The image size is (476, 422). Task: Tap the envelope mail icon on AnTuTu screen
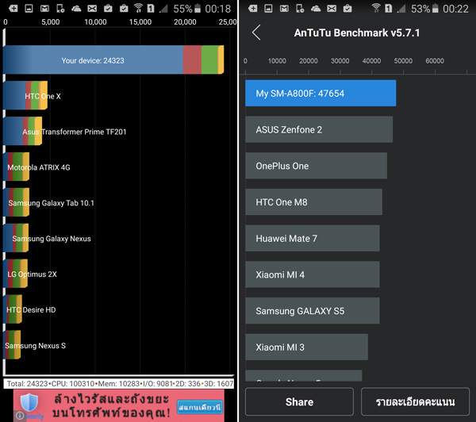[332, 9]
